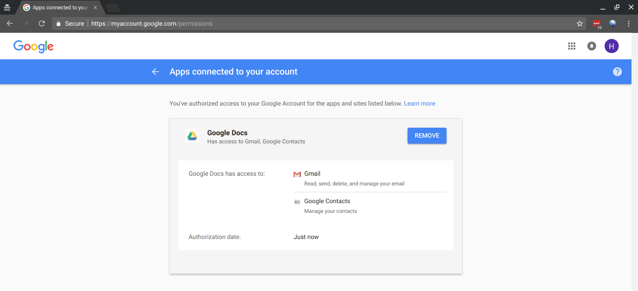
Task: Close the 'Apps connected to your' tab
Action: 95,7
